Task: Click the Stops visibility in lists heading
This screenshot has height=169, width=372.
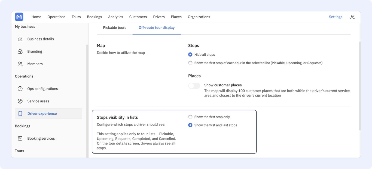Action: coord(117,117)
